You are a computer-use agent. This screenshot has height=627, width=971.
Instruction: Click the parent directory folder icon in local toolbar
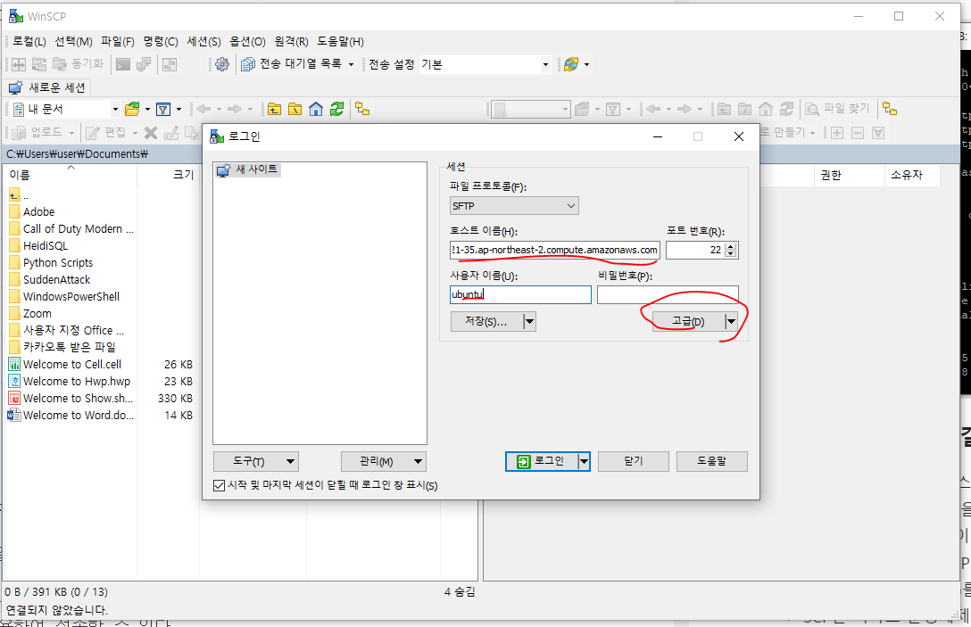(x=274, y=110)
